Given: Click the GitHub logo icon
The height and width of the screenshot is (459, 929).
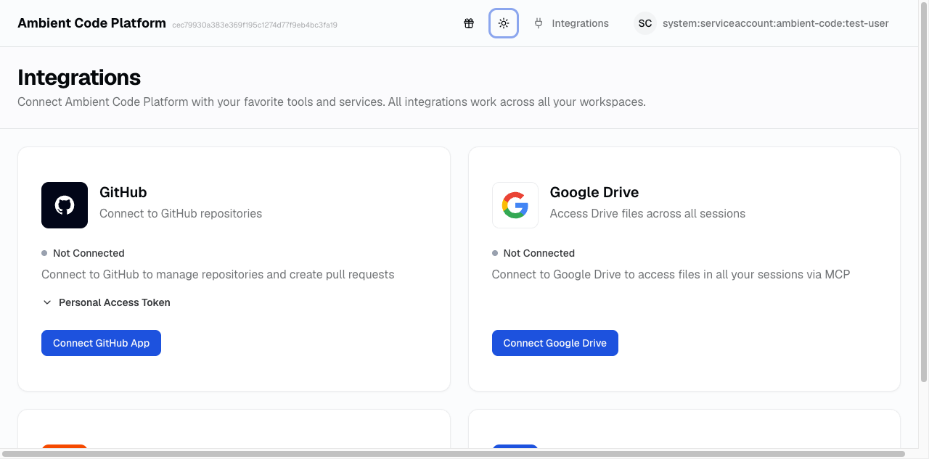Looking at the screenshot, I should [x=65, y=205].
